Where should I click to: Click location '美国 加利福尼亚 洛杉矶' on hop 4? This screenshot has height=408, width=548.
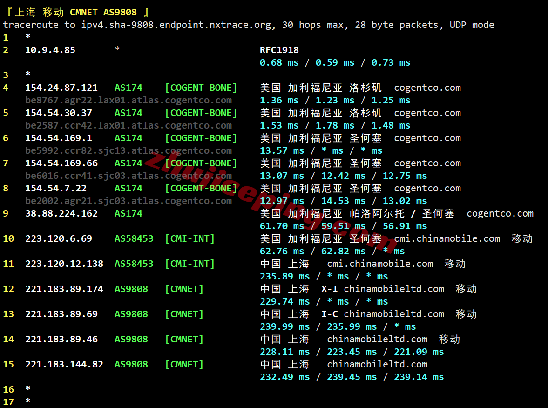click(320, 88)
